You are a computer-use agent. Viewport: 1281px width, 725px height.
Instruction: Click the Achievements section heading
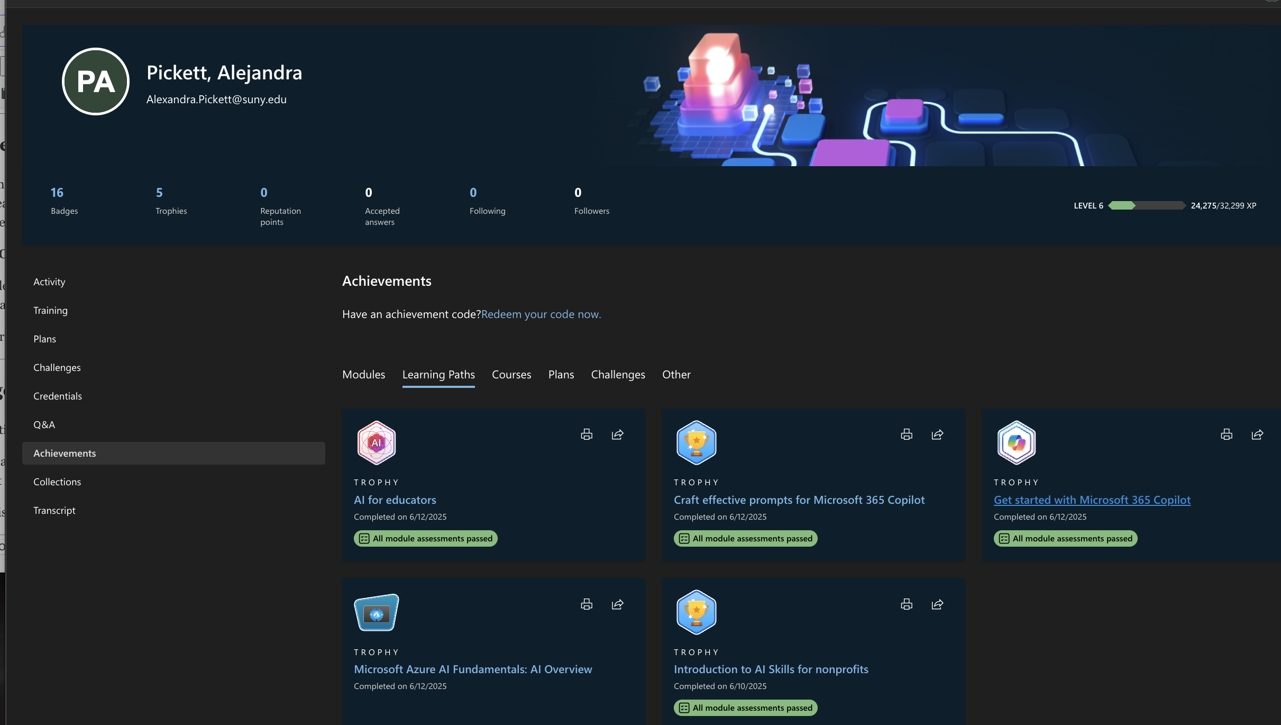[387, 281]
